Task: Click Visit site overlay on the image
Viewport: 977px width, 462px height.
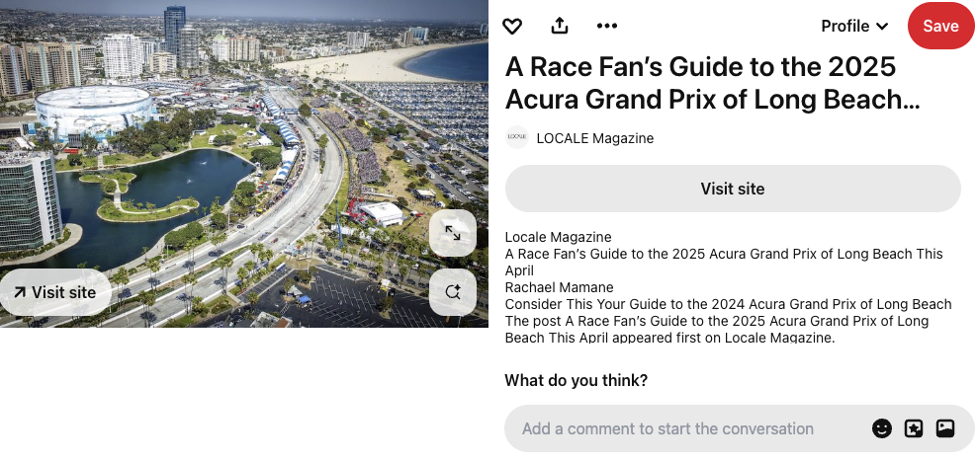Action: 55,292
